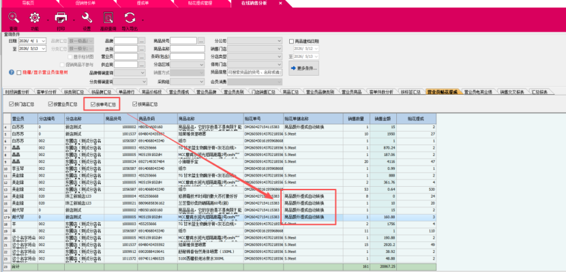566x272 pixels.
Task: Click the ellipsis button beside 供应商 field
Action: click(x=142, y=65)
